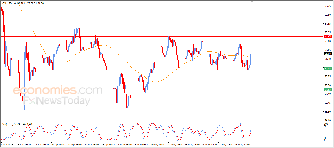Image resolution: width=334 pixels, height=148 pixels.
Task: Click the 55.50 price axis label
Action: 327,112
